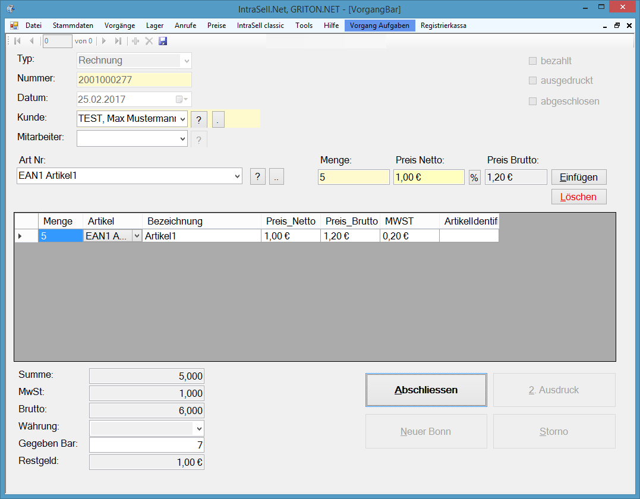
Task: Open the Stammdaten menu
Action: [72, 26]
